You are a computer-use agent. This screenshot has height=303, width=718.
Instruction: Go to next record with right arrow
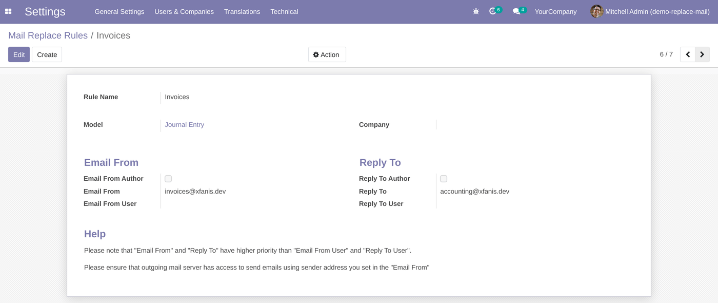tap(702, 54)
